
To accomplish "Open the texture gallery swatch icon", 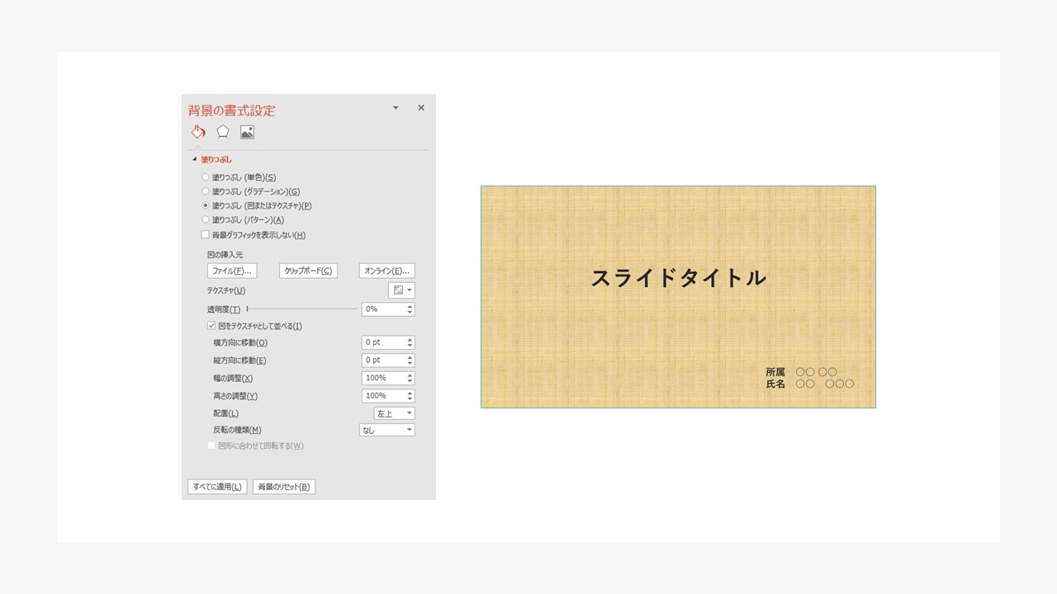I will tap(400, 290).
